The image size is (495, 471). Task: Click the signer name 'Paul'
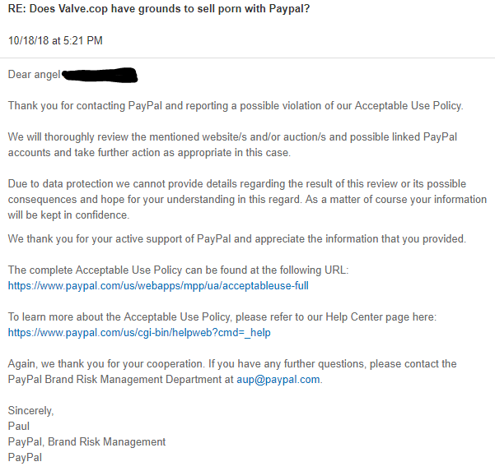tap(19, 426)
